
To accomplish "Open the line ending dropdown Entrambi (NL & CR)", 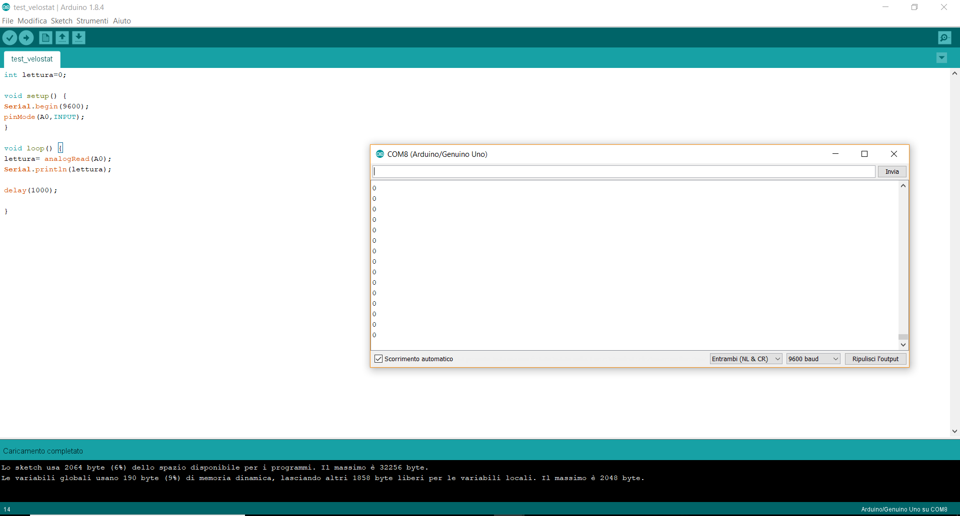I will click(x=746, y=359).
